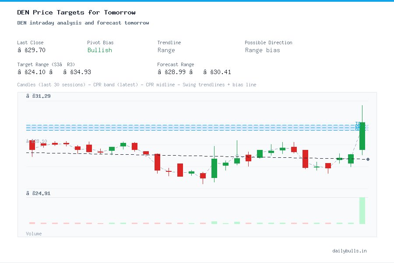The width and height of the screenshot is (394, 263).
Task: Click the chart legend caption about candles and CPR band
Action: (137, 85)
